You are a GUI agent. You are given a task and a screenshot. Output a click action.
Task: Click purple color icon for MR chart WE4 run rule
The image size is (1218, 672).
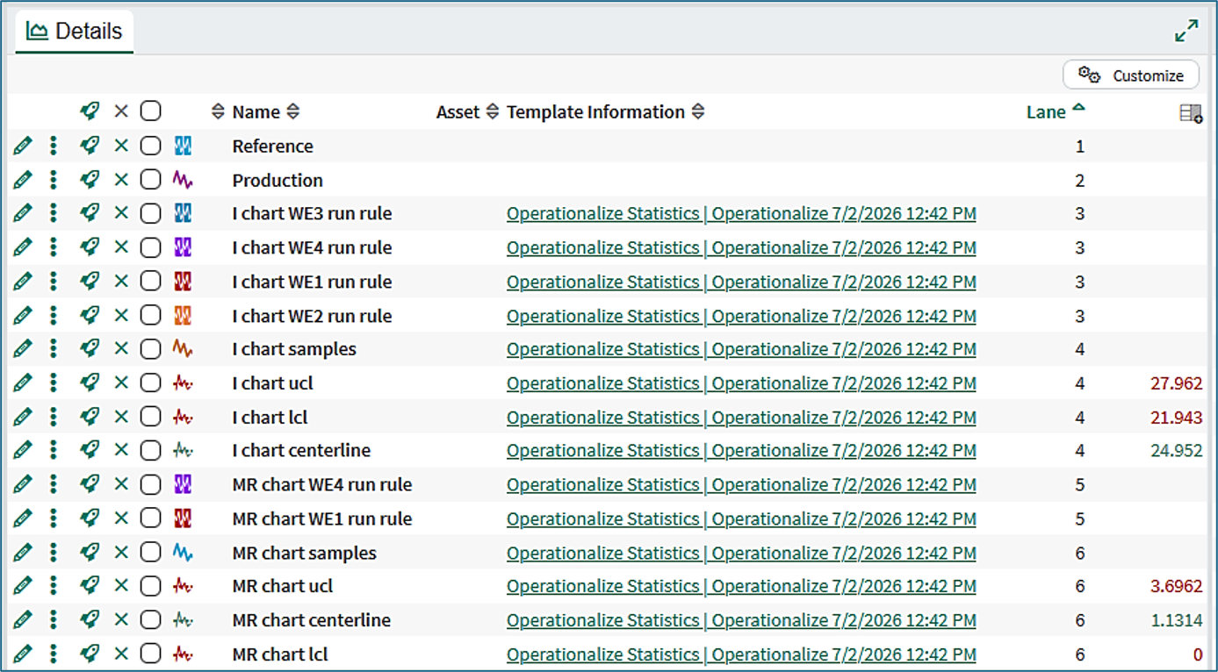point(183,484)
